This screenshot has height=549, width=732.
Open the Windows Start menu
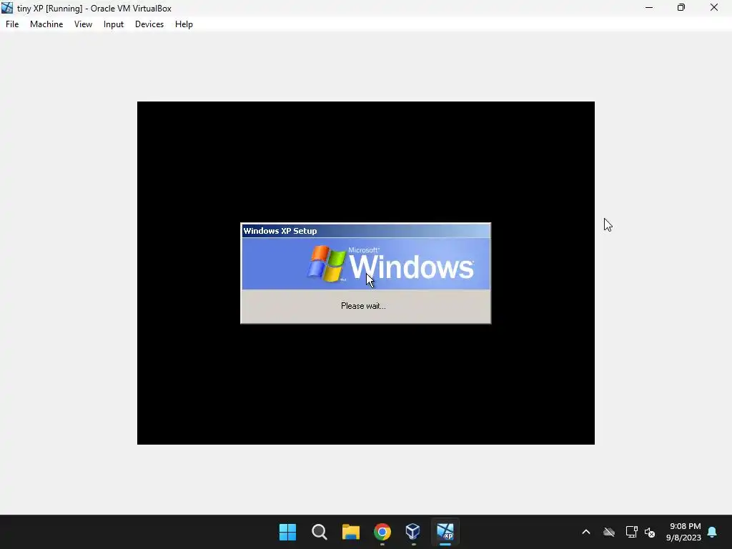click(x=287, y=532)
